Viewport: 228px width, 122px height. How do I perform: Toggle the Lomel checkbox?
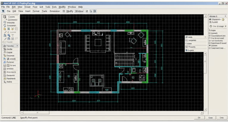click(x=210, y=33)
